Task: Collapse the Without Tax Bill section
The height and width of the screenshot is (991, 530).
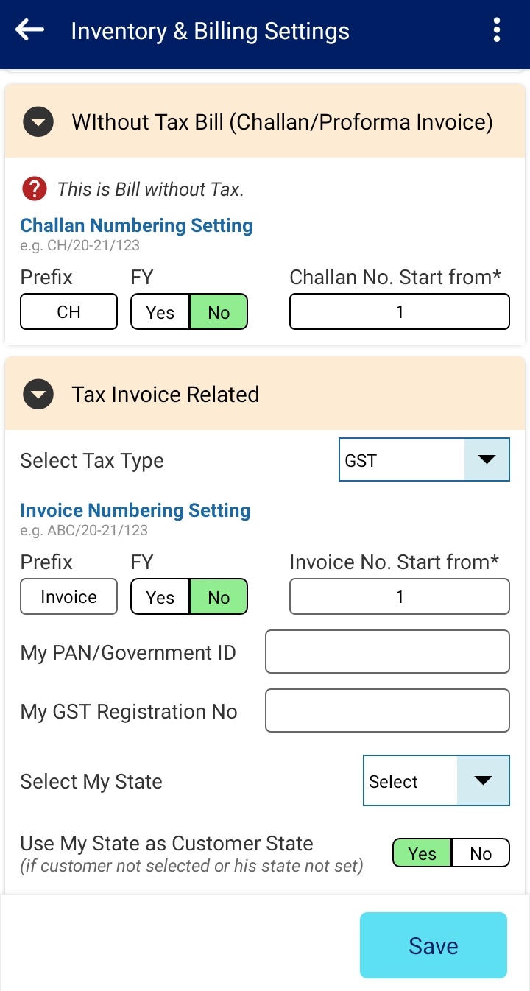Action: (38, 122)
